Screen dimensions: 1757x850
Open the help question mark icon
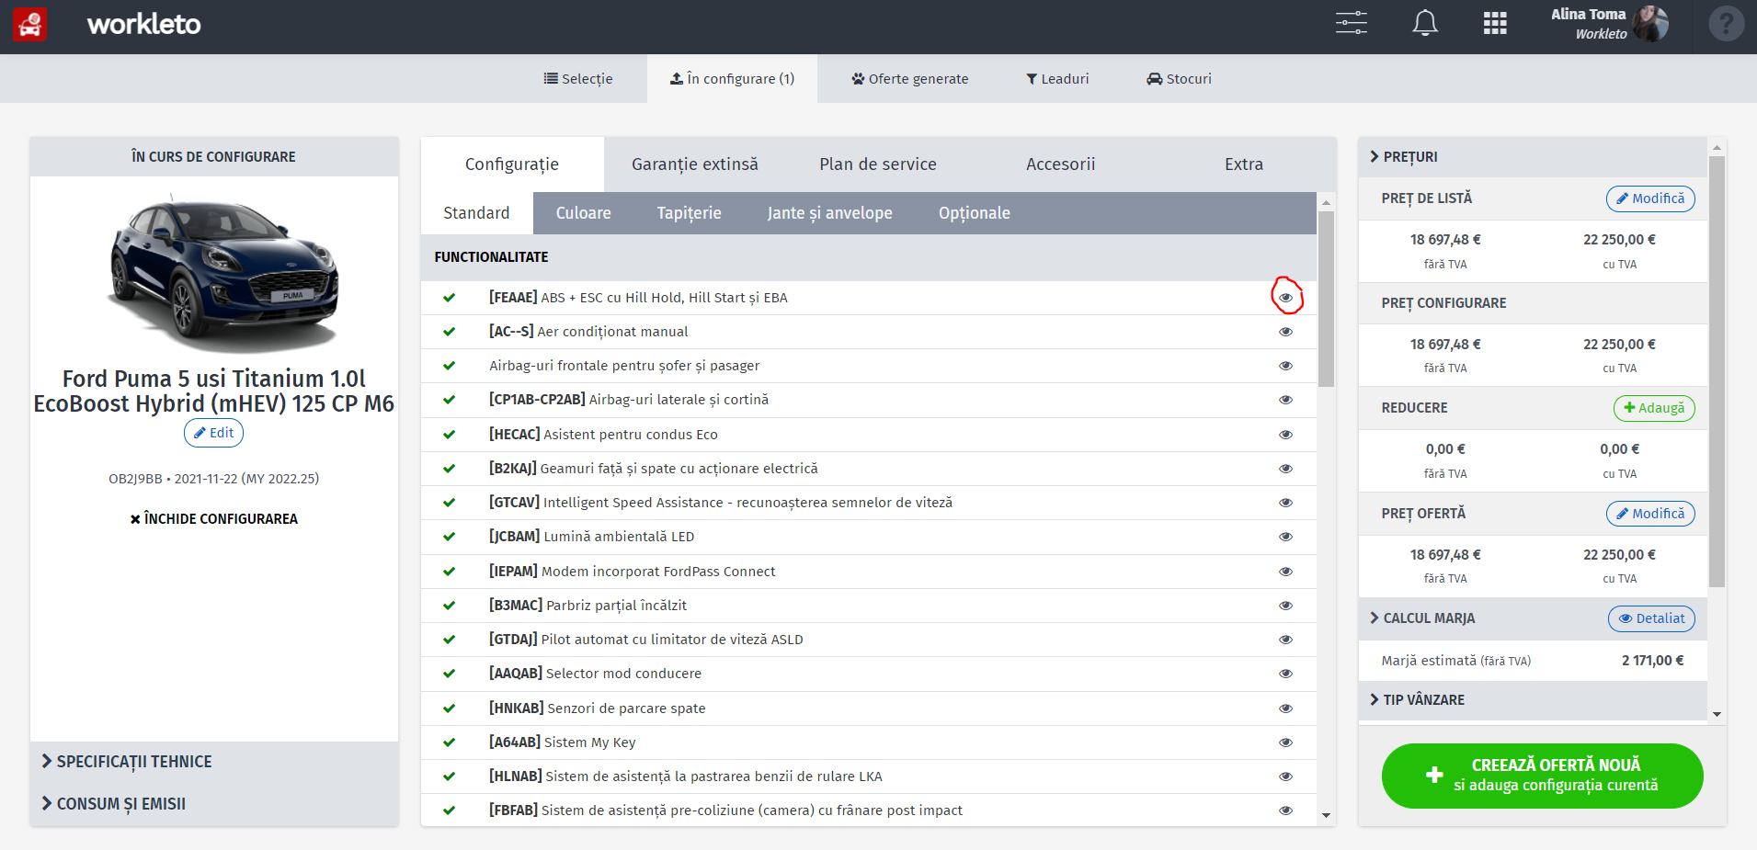tap(1726, 24)
